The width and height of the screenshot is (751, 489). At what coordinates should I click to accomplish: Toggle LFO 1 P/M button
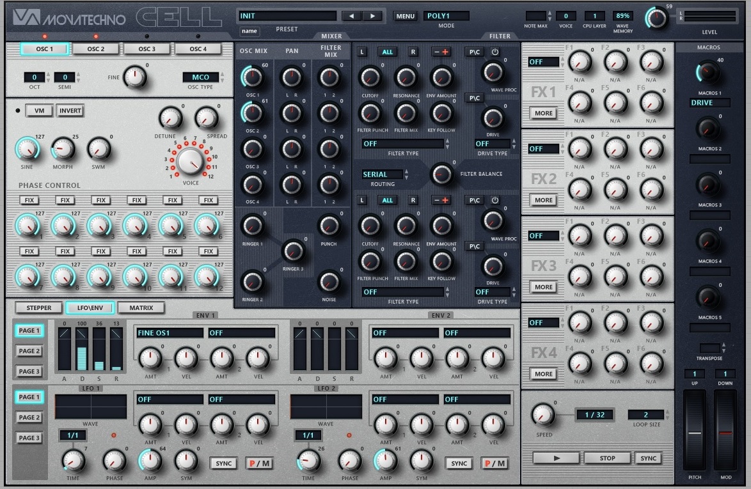click(260, 463)
